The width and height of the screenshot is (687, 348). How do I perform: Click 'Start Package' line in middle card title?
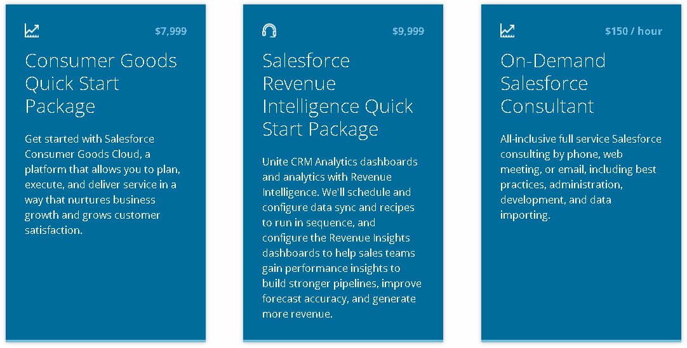coord(320,129)
